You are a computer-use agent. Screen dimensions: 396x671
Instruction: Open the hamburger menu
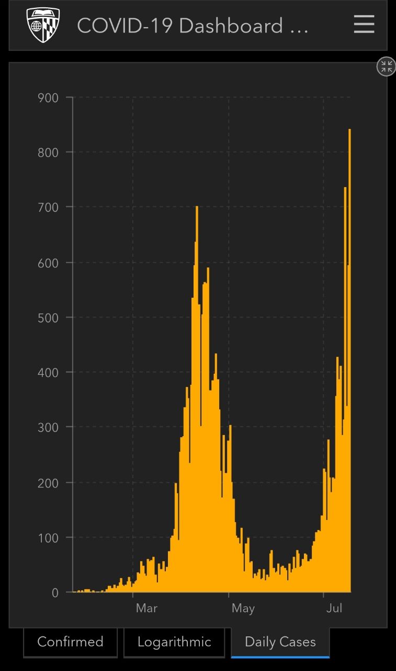pyautogui.click(x=364, y=25)
